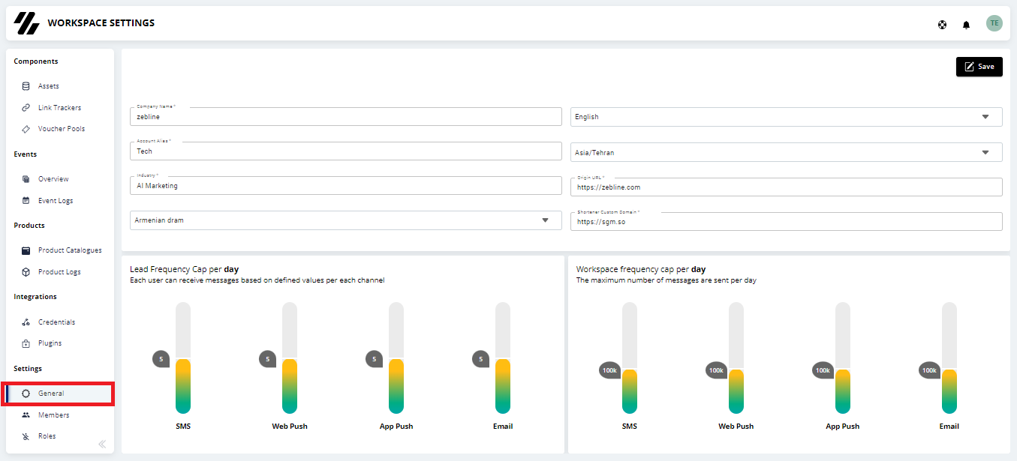This screenshot has height=461, width=1017.
Task: Expand the English language dropdown
Action: 786,117
